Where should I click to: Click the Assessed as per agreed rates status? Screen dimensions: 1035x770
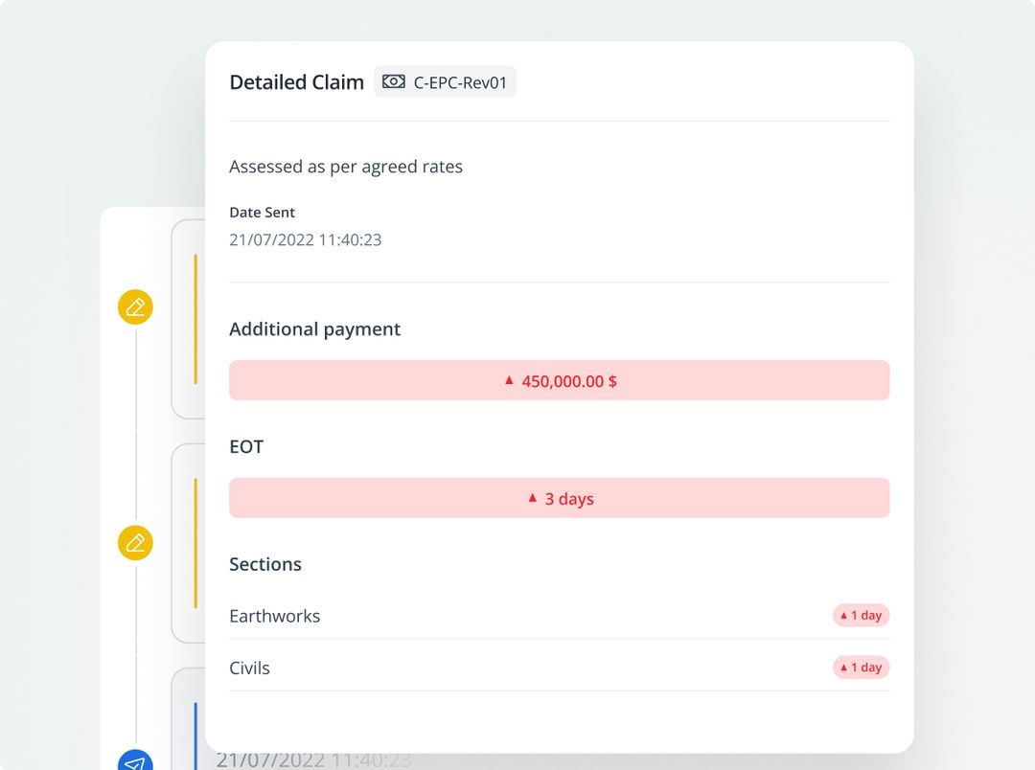click(346, 166)
